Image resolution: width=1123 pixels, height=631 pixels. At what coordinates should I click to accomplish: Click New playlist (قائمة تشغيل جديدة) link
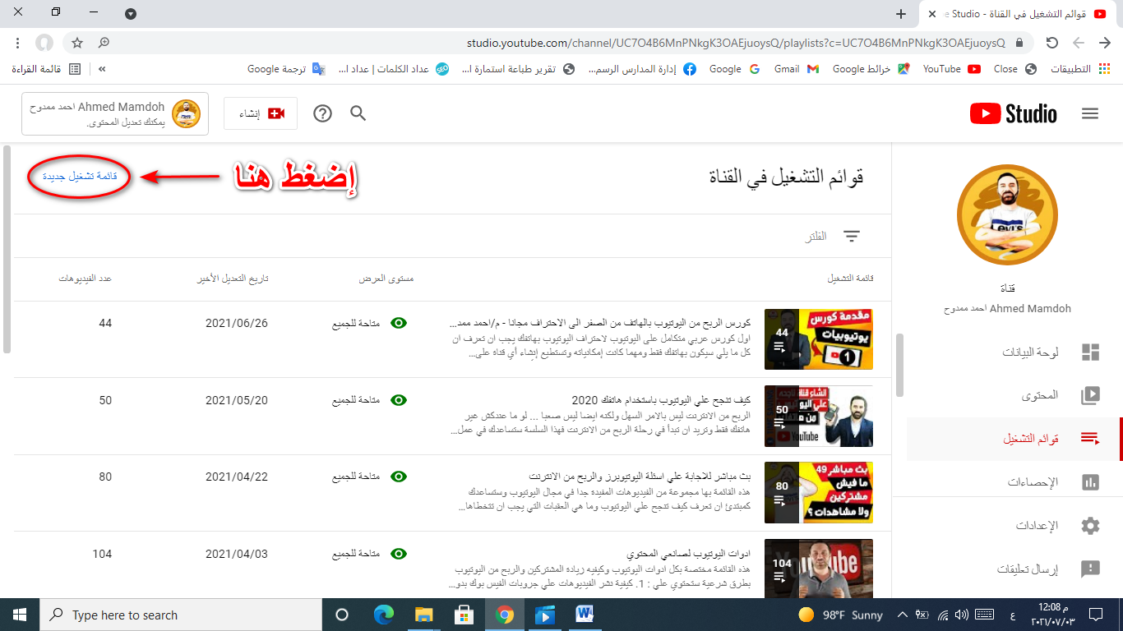point(80,177)
